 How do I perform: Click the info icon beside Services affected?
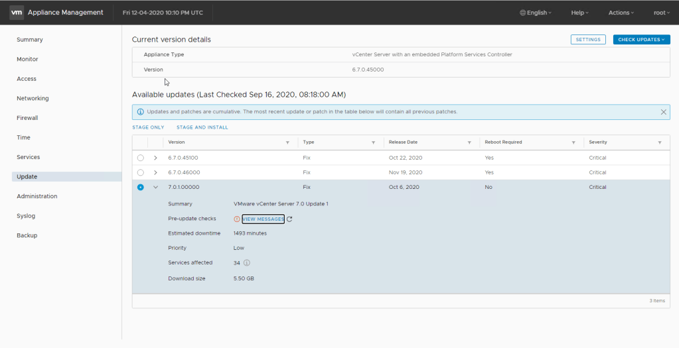click(247, 263)
